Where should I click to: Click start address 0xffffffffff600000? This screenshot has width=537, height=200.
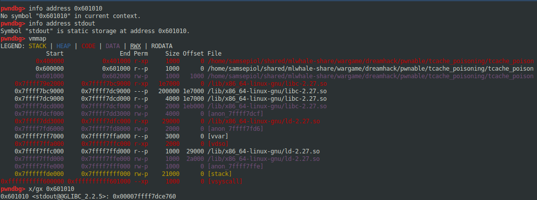coord(32,181)
